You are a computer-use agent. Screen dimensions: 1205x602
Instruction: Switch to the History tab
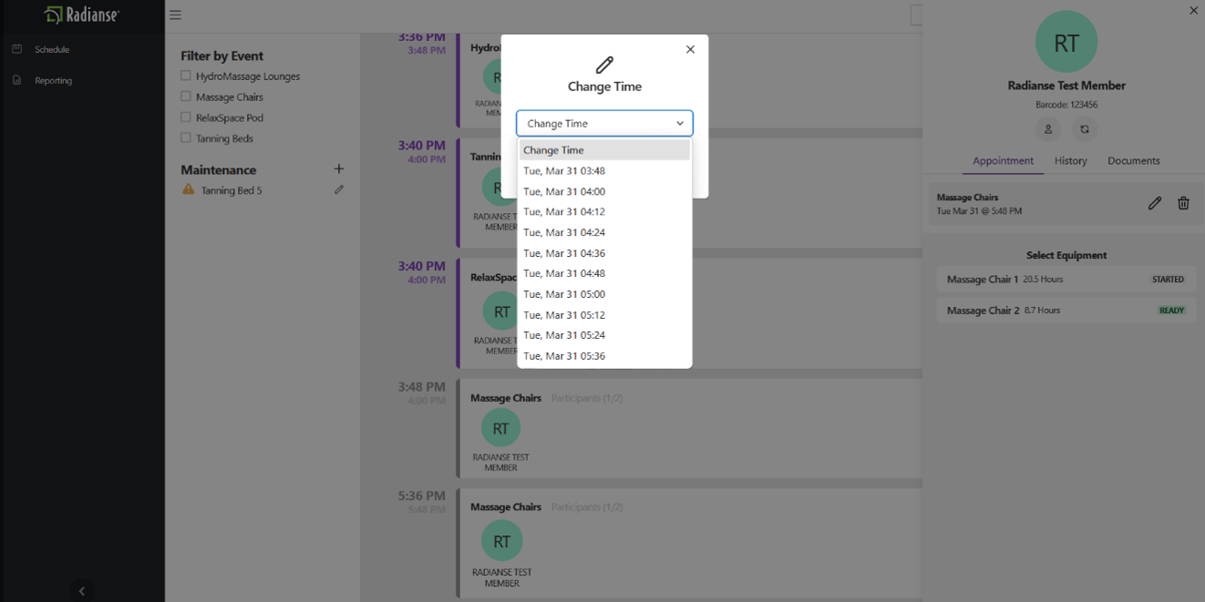tap(1071, 160)
